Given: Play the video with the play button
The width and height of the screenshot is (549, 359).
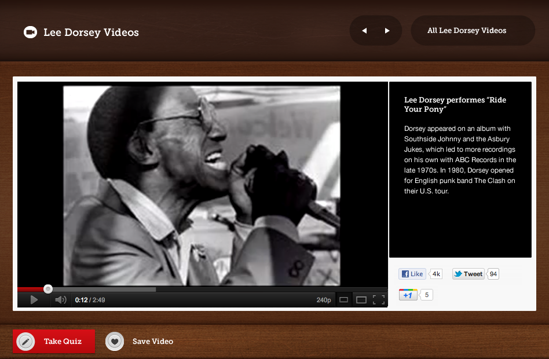Looking at the screenshot, I should pyautogui.click(x=34, y=300).
